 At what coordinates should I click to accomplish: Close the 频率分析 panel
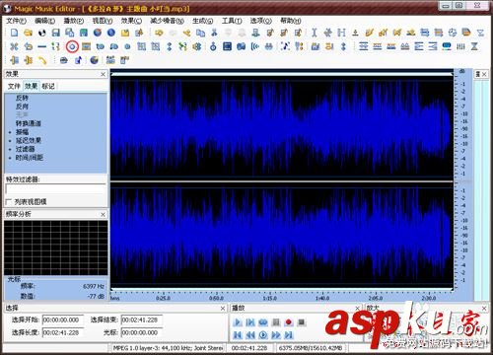[x=103, y=214]
